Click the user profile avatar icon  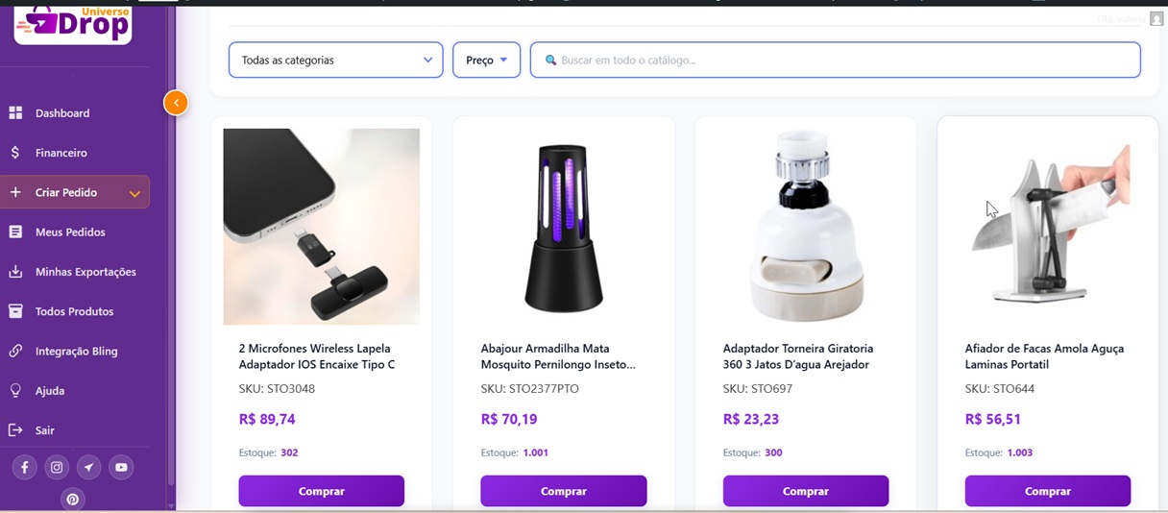[x=1156, y=18]
